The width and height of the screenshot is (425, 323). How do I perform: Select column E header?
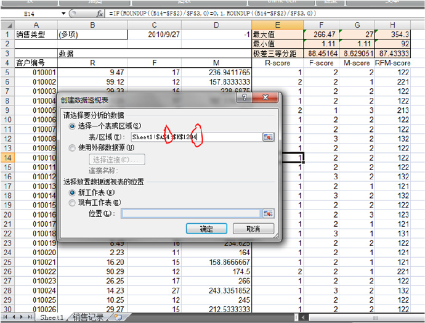click(278, 25)
